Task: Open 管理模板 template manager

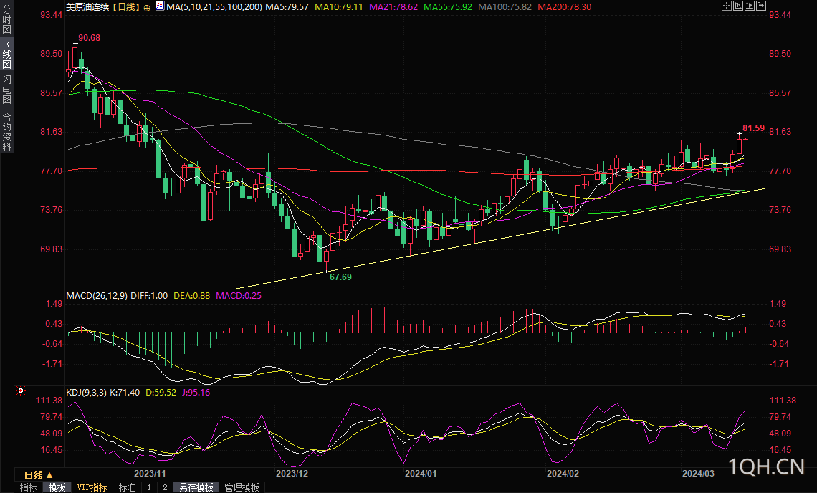Action: 242,487
